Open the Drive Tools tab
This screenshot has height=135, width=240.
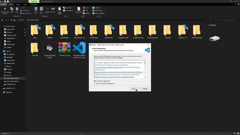point(34,4)
